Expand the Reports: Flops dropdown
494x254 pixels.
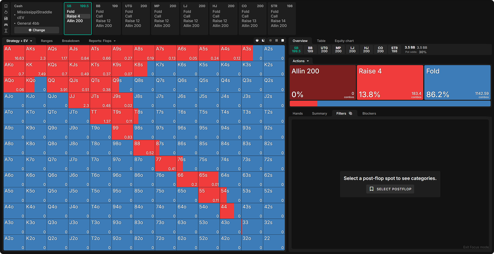click(102, 41)
